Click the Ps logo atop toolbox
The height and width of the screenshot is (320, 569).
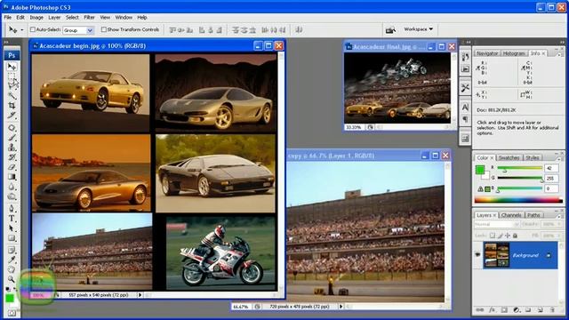click(x=12, y=55)
